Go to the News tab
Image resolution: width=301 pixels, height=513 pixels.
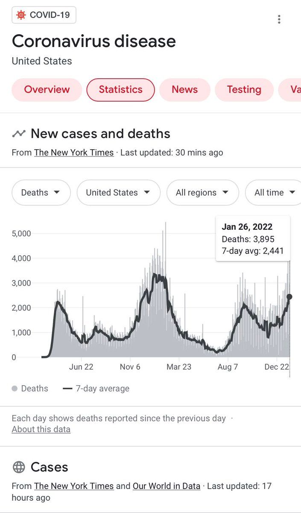tap(185, 90)
